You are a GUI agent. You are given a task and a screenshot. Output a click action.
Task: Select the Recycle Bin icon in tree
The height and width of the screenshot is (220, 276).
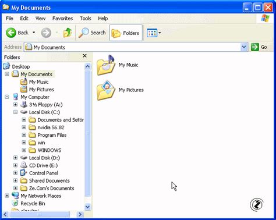click(x=15, y=203)
